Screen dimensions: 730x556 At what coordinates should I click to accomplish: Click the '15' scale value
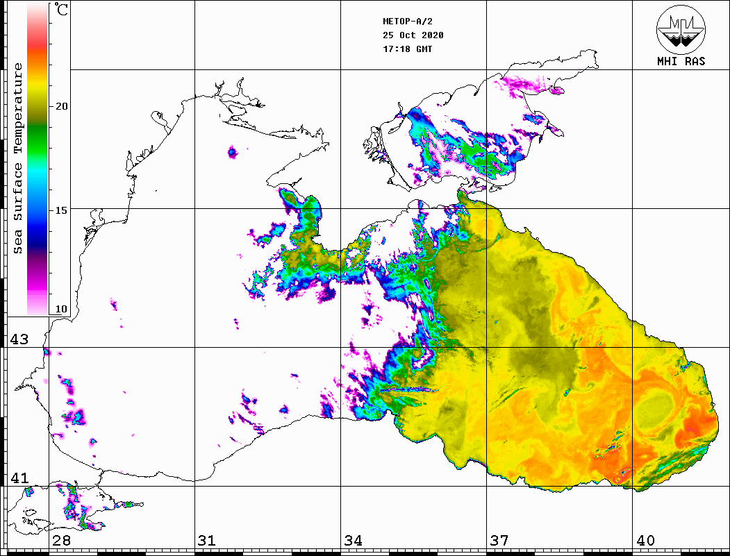click(61, 210)
